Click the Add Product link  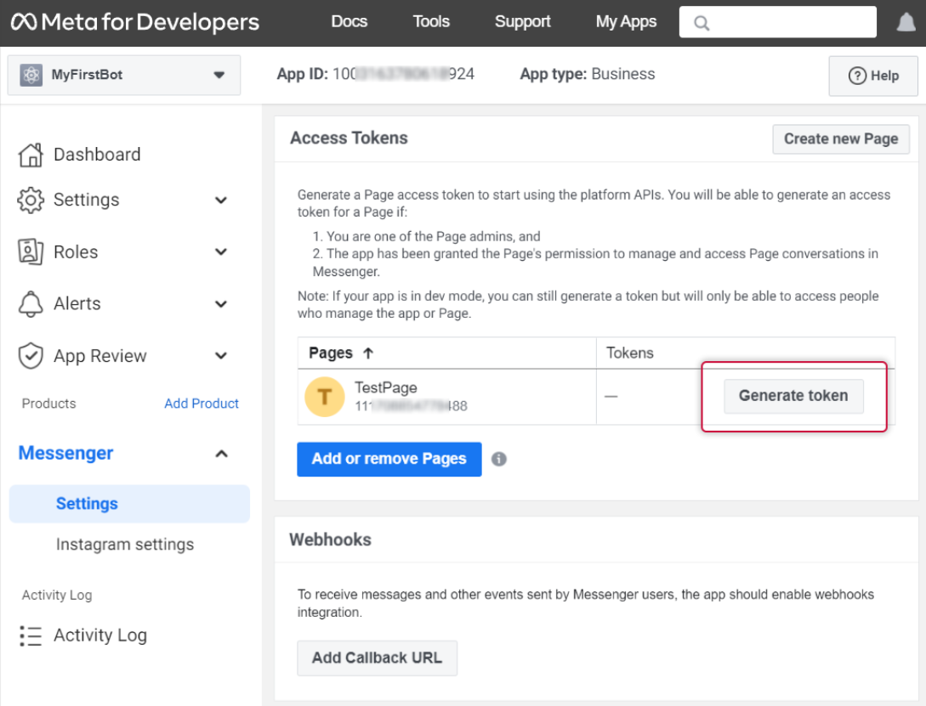pos(202,404)
